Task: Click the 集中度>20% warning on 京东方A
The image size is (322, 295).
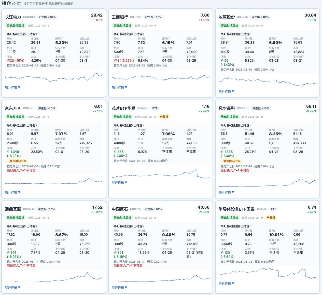Action: [18, 161]
